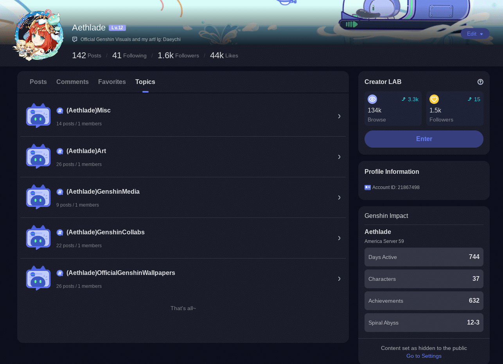The height and width of the screenshot is (364, 503).
Task: Click the Browse eye icon
Action: [372, 99]
